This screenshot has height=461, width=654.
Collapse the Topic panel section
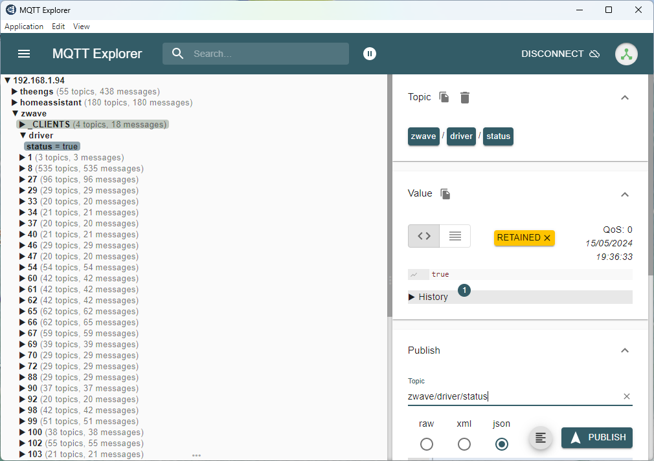click(624, 98)
